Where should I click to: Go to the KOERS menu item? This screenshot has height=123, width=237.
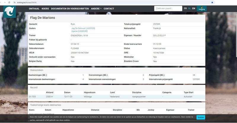[45, 9]
